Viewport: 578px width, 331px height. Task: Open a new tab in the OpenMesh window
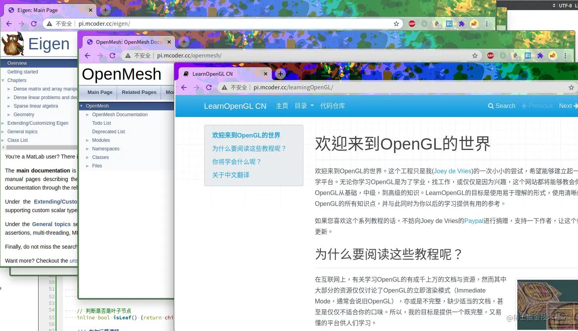pos(184,42)
